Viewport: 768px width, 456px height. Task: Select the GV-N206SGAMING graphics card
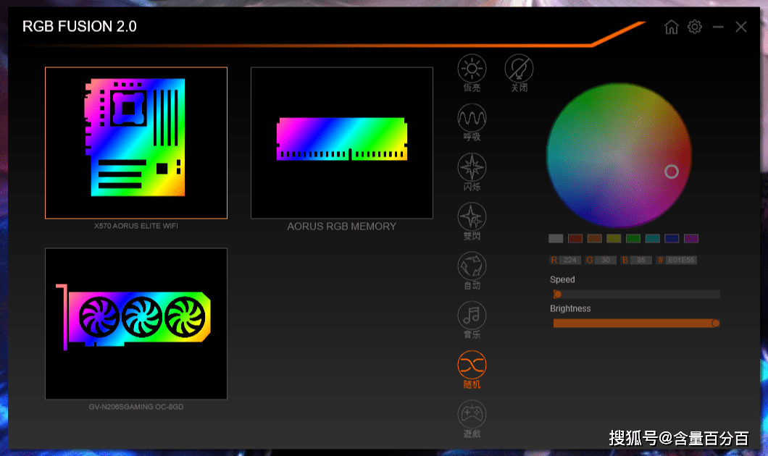tap(136, 324)
